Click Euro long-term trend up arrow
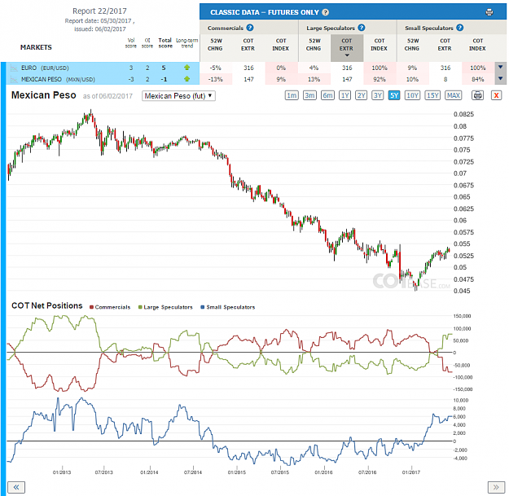 (186, 68)
